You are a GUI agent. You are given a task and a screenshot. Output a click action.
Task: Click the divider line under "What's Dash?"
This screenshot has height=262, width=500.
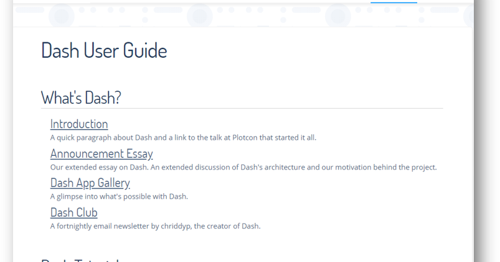[242, 108]
